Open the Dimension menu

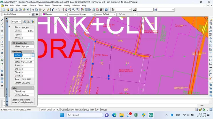(57, 6)
